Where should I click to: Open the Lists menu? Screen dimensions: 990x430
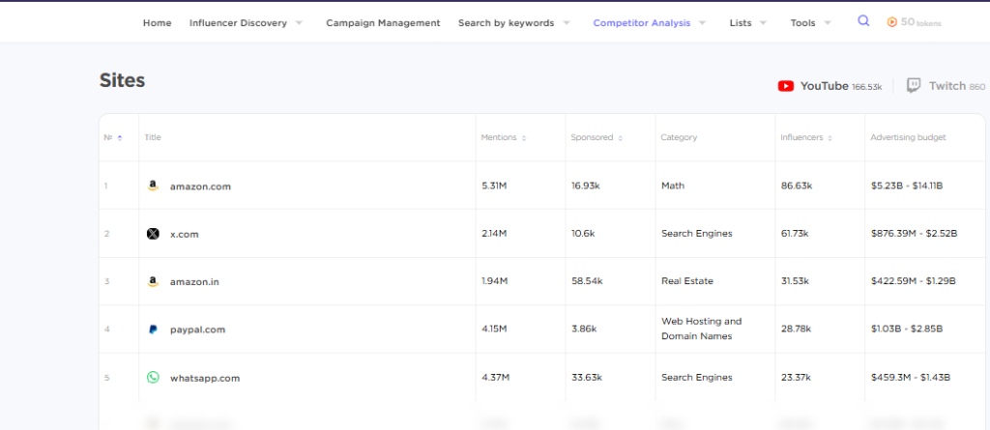pos(741,23)
